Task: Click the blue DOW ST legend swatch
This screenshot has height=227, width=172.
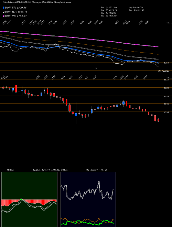Action: tap(3, 8)
